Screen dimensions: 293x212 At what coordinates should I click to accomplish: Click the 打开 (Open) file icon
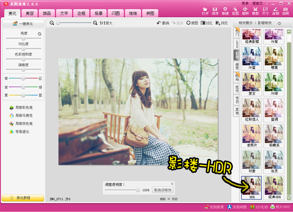(x=205, y=10)
